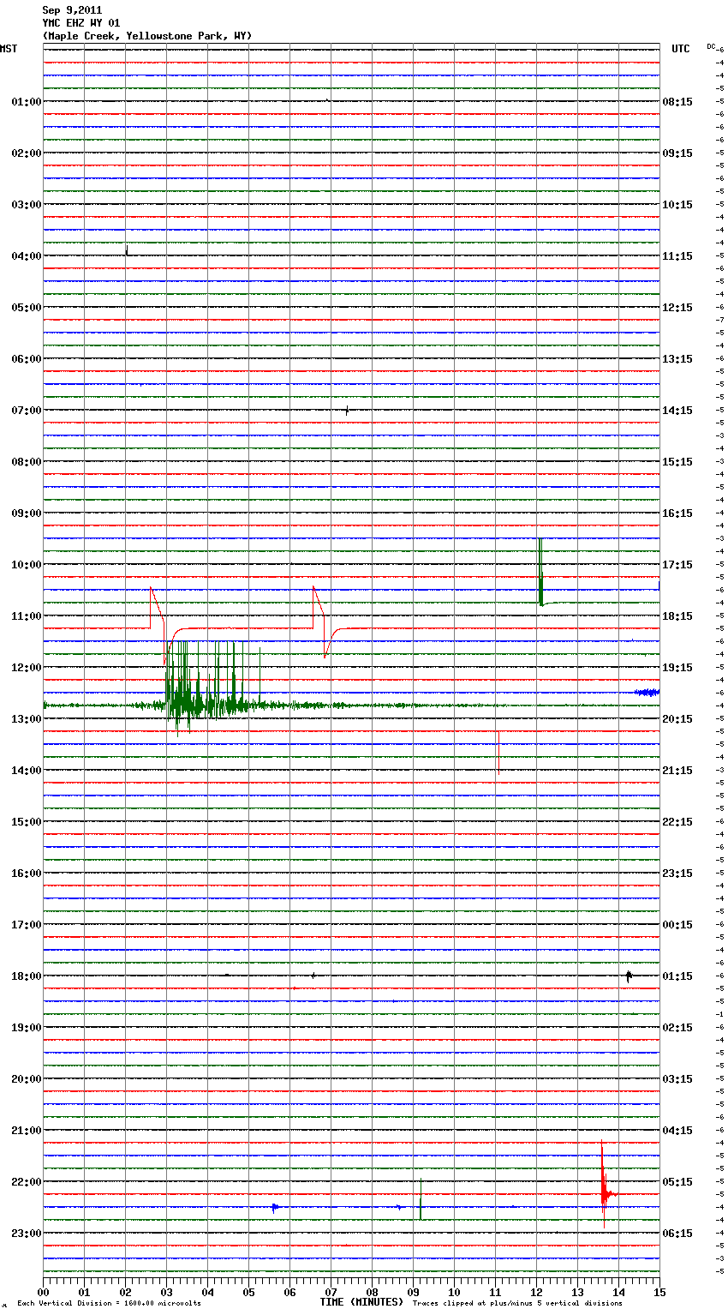The height and width of the screenshot is (1315, 728).
Task: Select the 07:00 MST time label
Action: click(27, 411)
